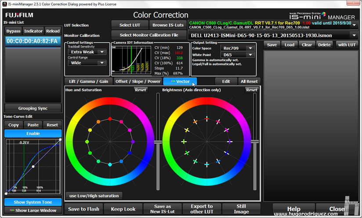Toggle use Low/High saturation
Viewport: 362px width, 218px height.
click(x=94, y=196)
